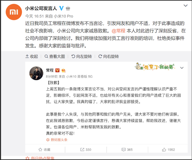Click the thumbs-up 厉害了我的哥 sticker
Screen dimensions: 192x160
pyautogui.click(x=155, y=66)
